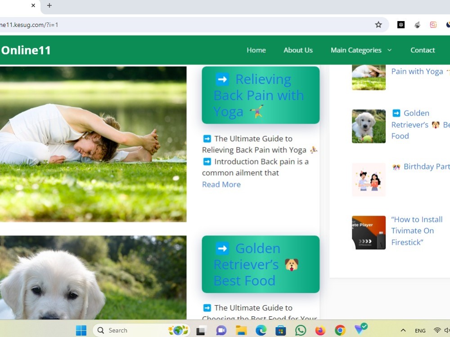The image size is (450, 337).
Task: Bookmark this page with the star icon
Action: (378, 25)
